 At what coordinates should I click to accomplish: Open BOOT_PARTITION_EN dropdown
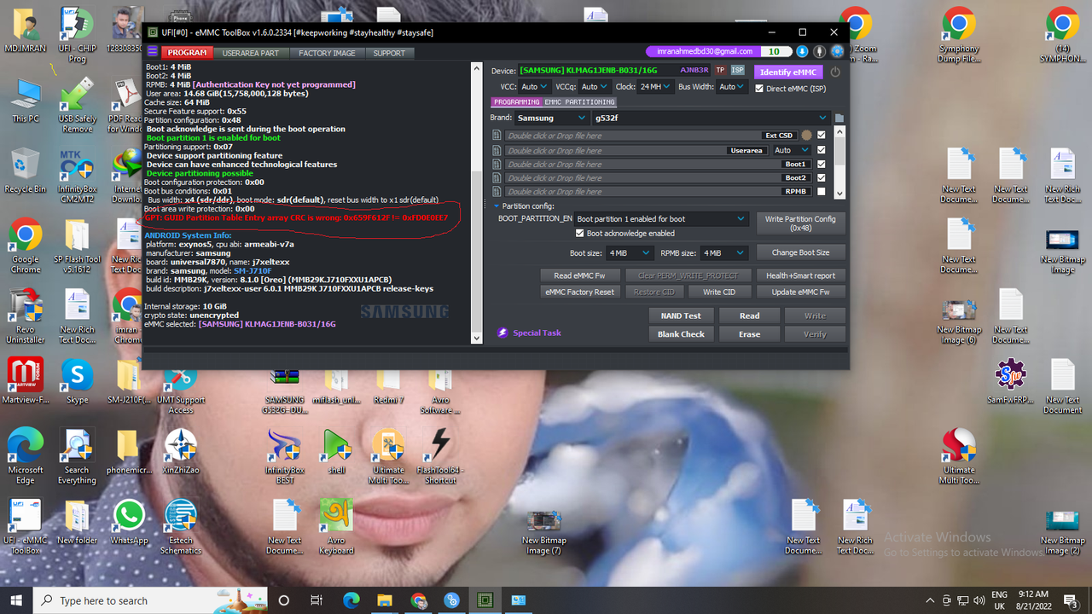tap(661, 219)
